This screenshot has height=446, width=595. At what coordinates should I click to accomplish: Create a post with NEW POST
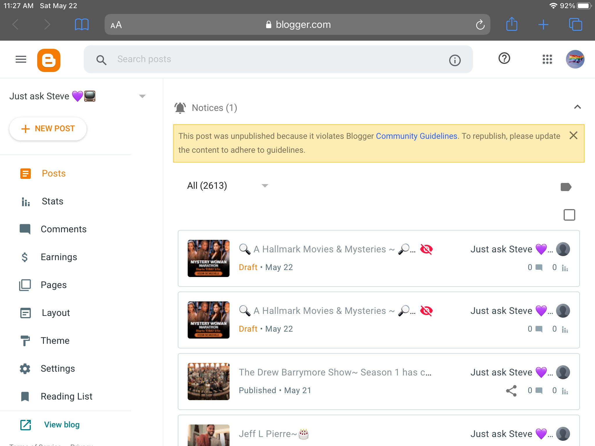point(48,129)
